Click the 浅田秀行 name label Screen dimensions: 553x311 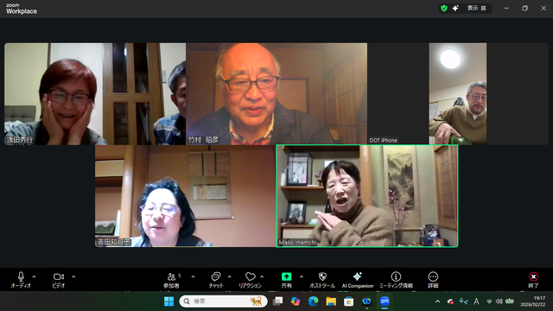(20, 140)
